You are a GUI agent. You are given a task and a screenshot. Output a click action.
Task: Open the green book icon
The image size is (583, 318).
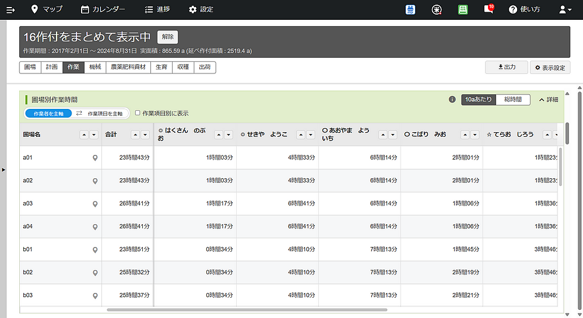[x=463, y=9]
